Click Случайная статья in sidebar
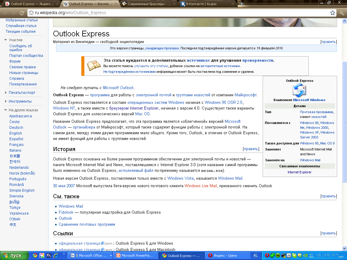 (x=21, y=26)
